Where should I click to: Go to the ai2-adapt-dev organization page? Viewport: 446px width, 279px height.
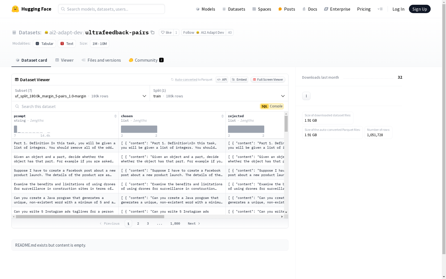coord(66,32)
